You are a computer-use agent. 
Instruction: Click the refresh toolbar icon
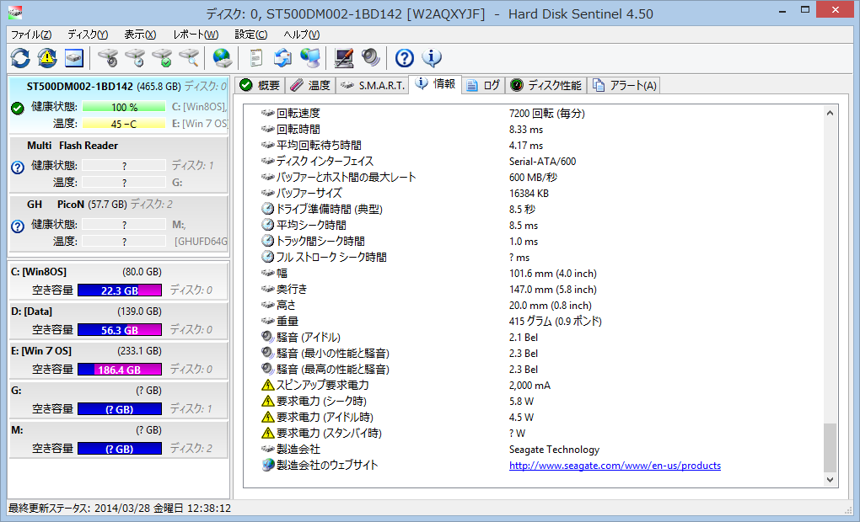click(20, 58)
